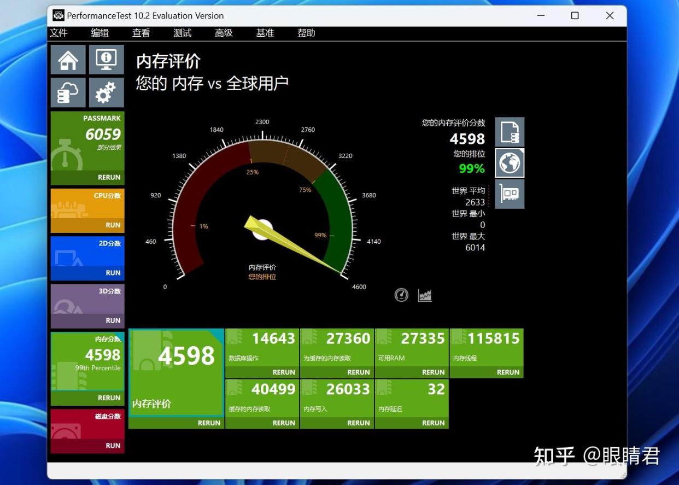Viewport: 679px width, 485px height.
Task: Select the PASSMARK 6059 score tile
Action: [x=87, y=141]
